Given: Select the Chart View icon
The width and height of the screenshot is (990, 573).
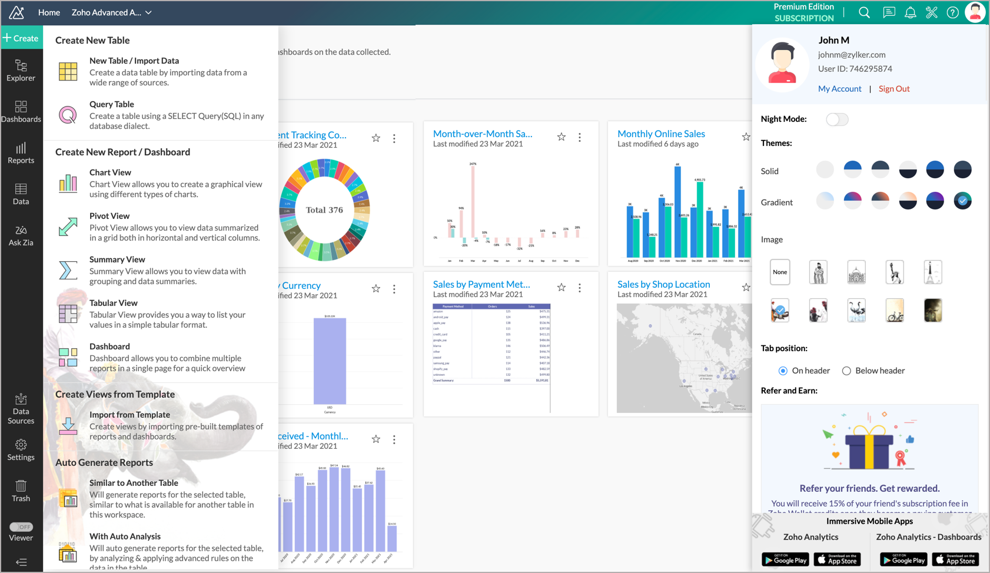Looking at the screenshot, I should 68,183.
